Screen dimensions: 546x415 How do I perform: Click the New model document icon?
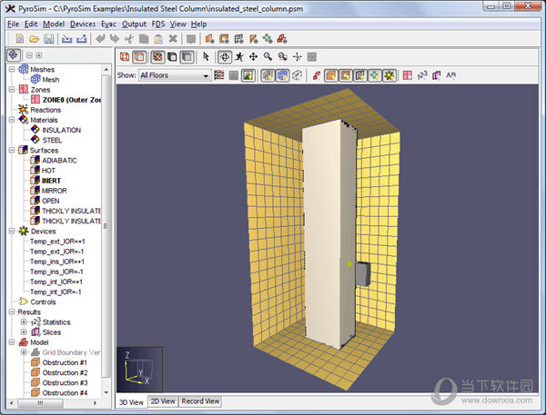pyautogui.click(x=20, y=38)
